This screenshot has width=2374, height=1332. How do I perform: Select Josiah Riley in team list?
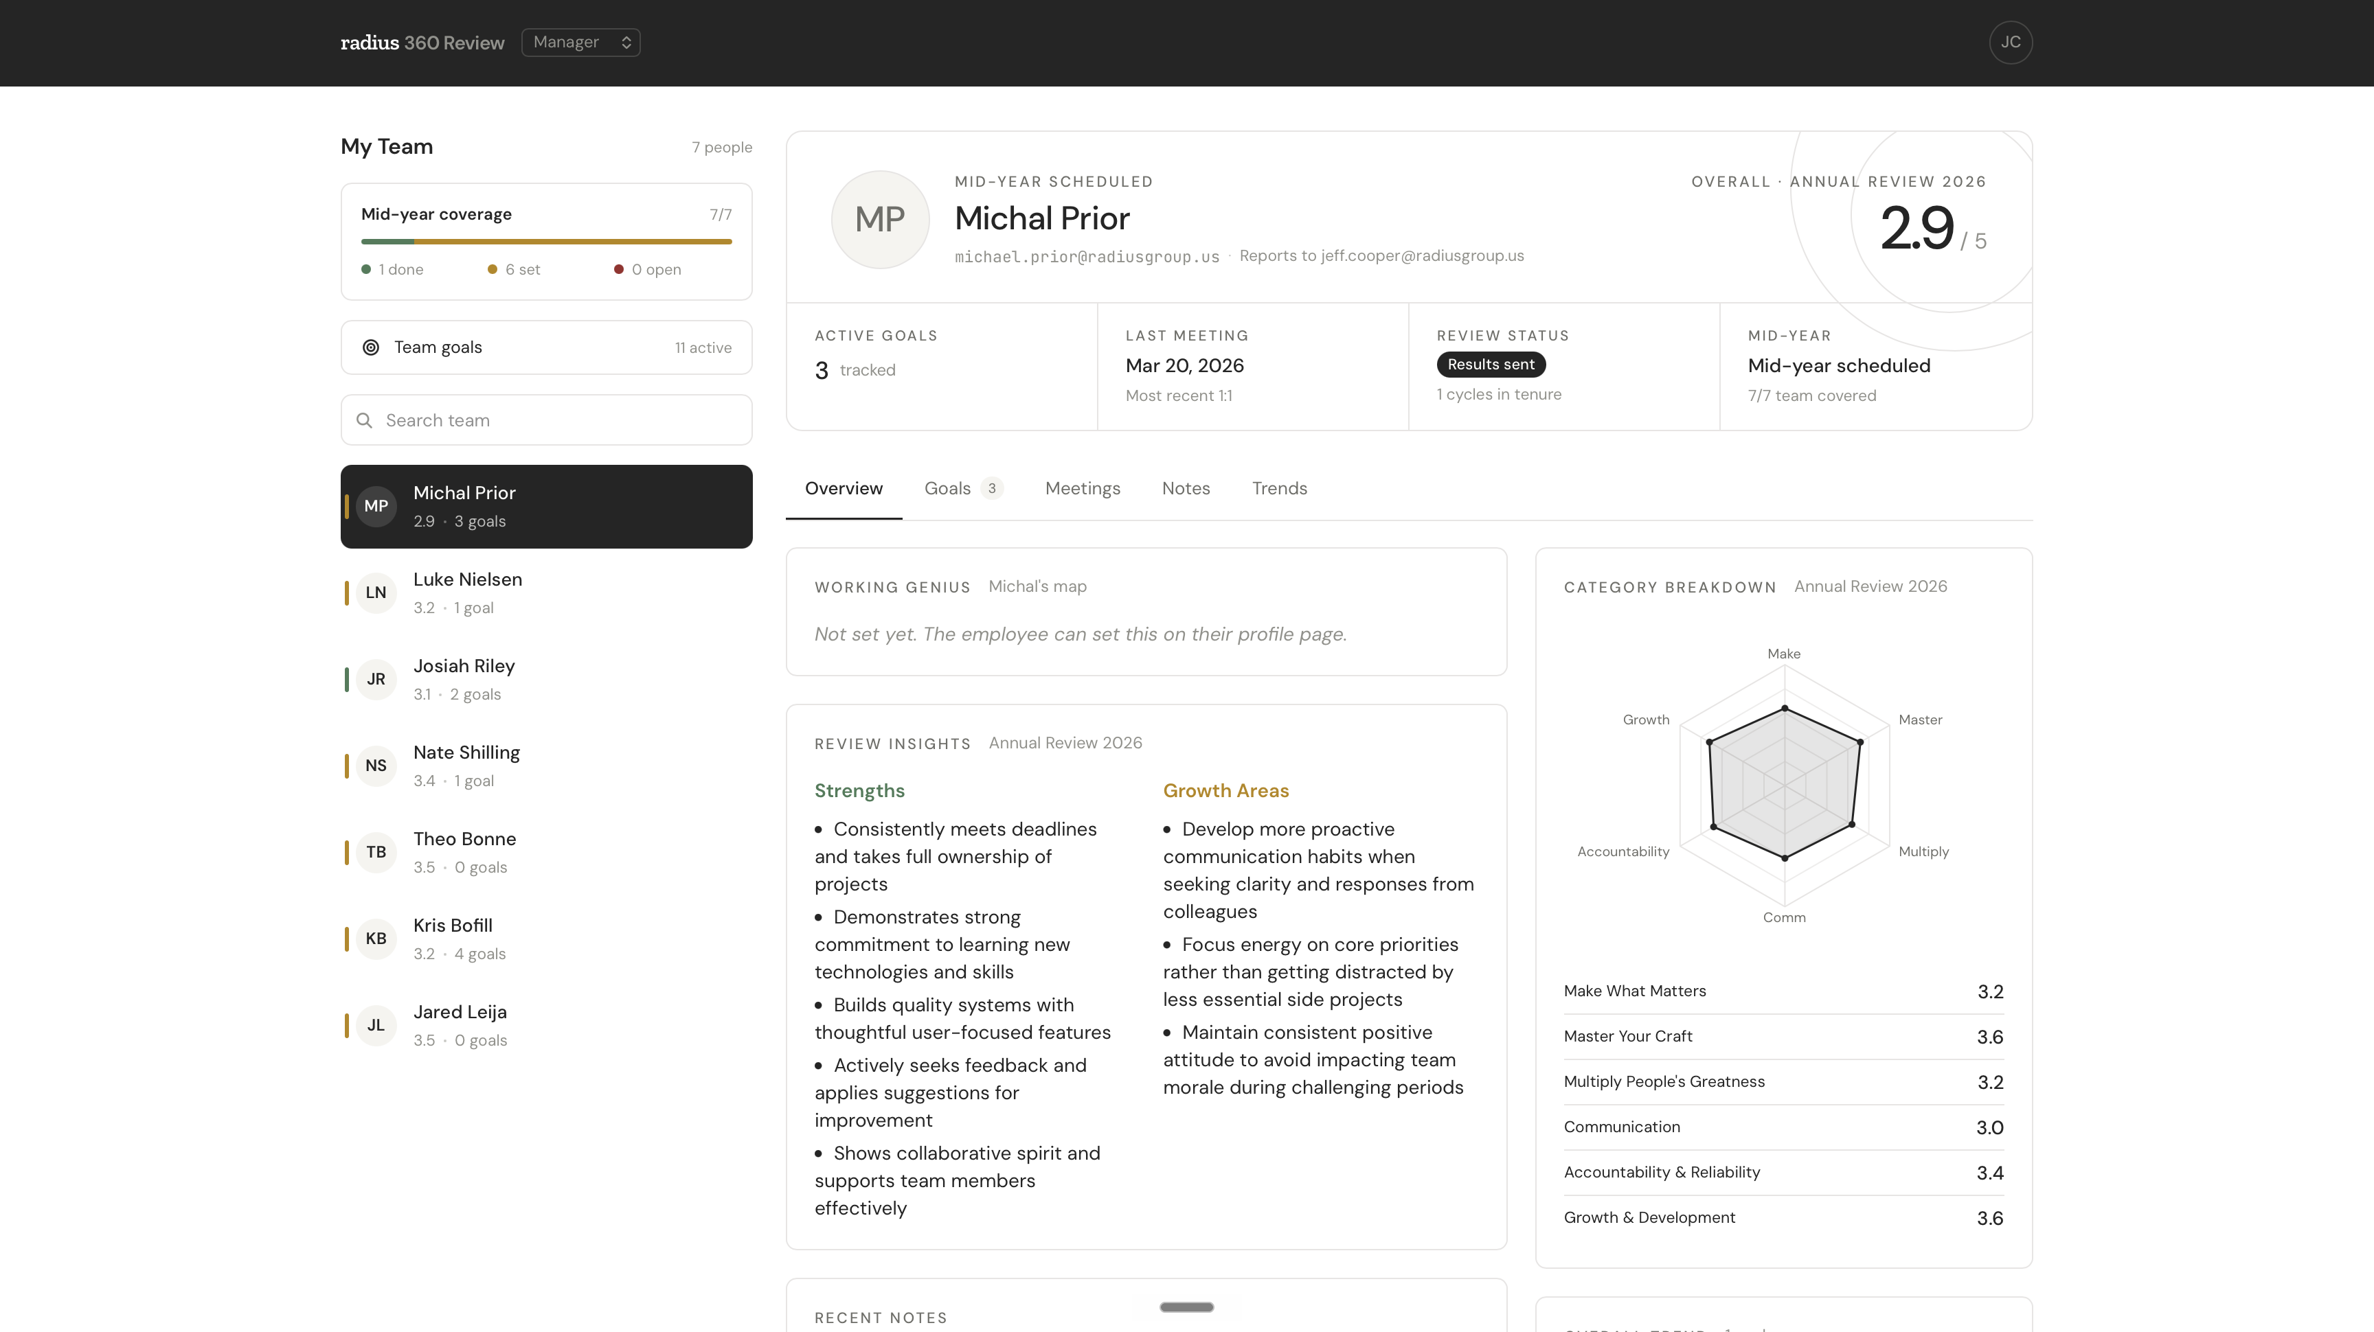[x=547, y=679]
